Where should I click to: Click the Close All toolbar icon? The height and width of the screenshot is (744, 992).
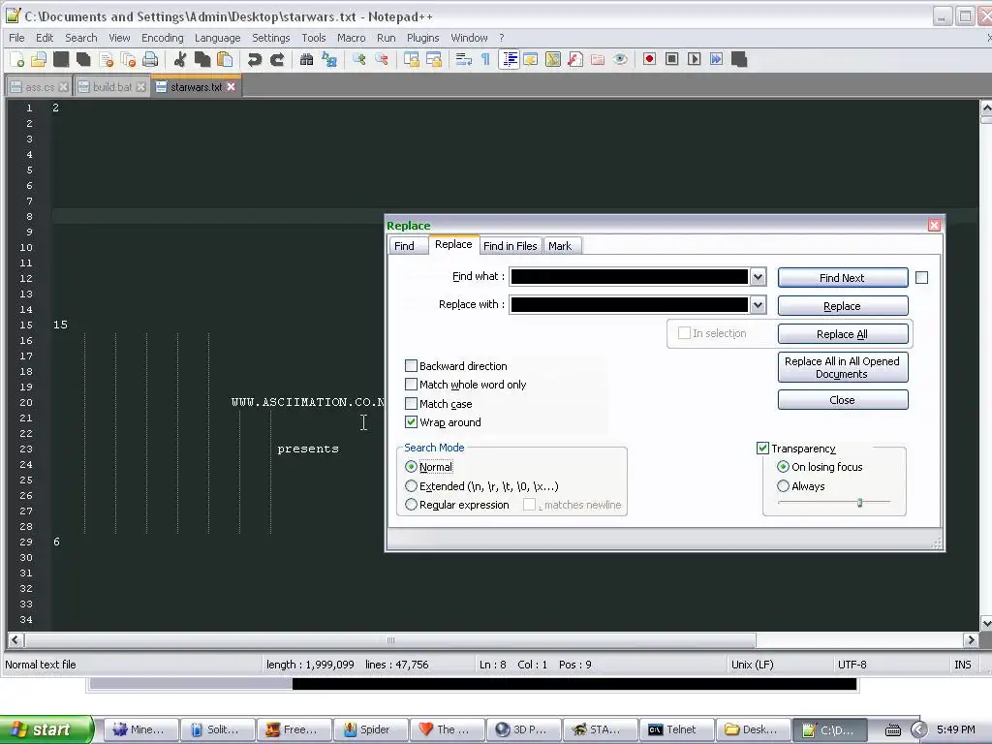tap(129, 59)
